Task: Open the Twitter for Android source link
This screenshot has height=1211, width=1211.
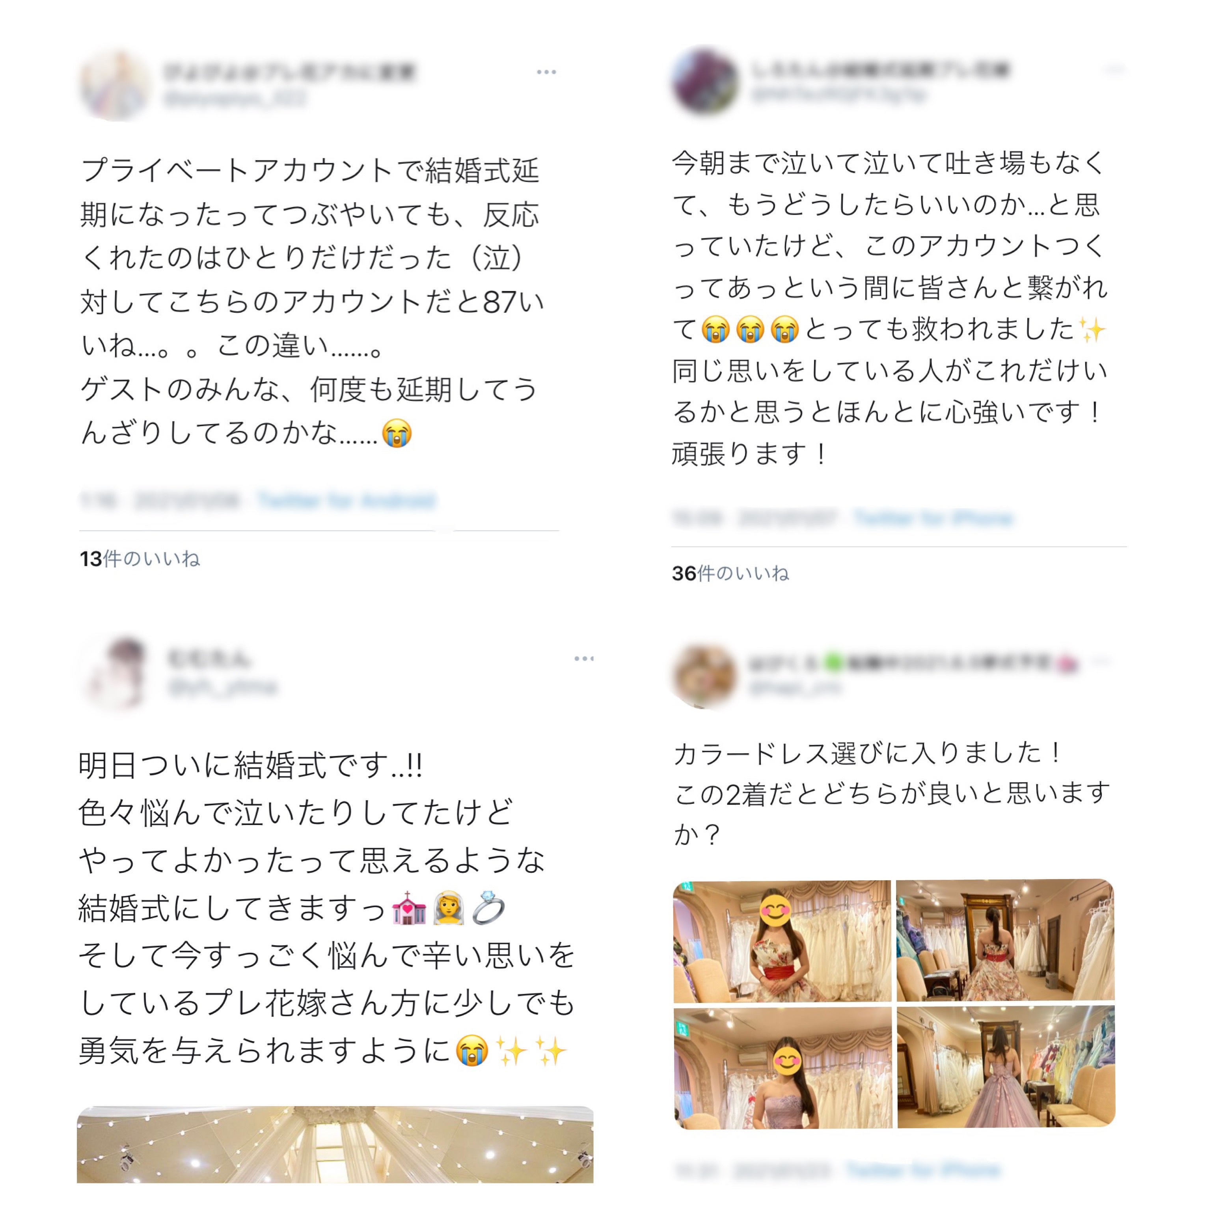Action: (346, 500)
